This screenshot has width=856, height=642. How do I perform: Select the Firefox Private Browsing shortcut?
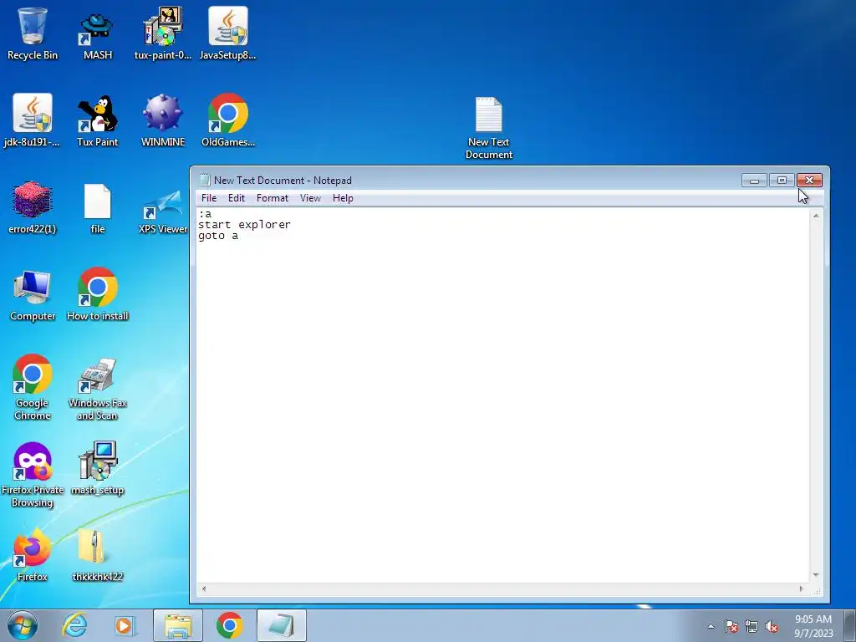[33, 475]
